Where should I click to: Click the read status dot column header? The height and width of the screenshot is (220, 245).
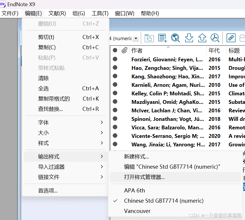coord(115,50)
